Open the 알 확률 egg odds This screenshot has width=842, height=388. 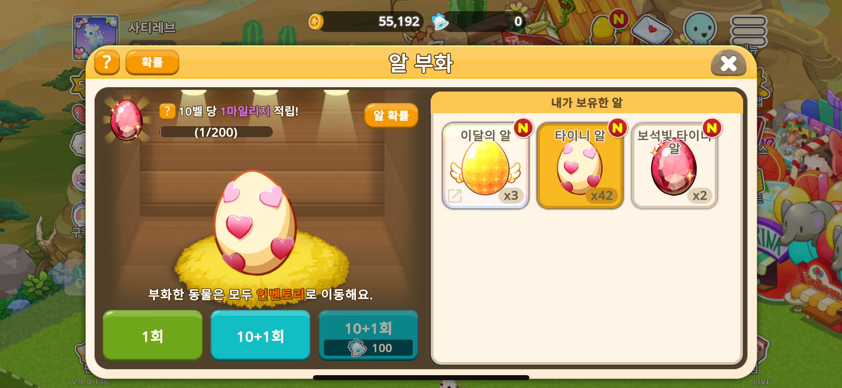tap(391, 115)
